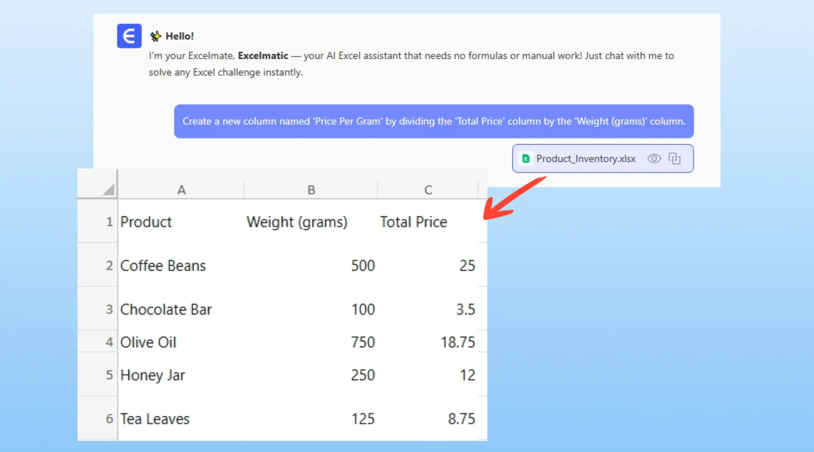Click the copy icon beside Product_Inventory.xlsx
This screenshot has width=814, height=452.
tap(674, 159)
